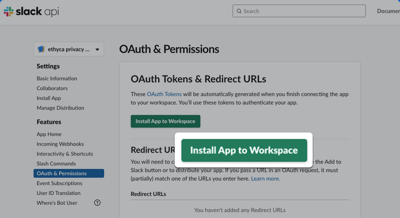The image size is (400, 218).
Task: Open help icon beside Where's Bot User
Action: coord(97,203)
